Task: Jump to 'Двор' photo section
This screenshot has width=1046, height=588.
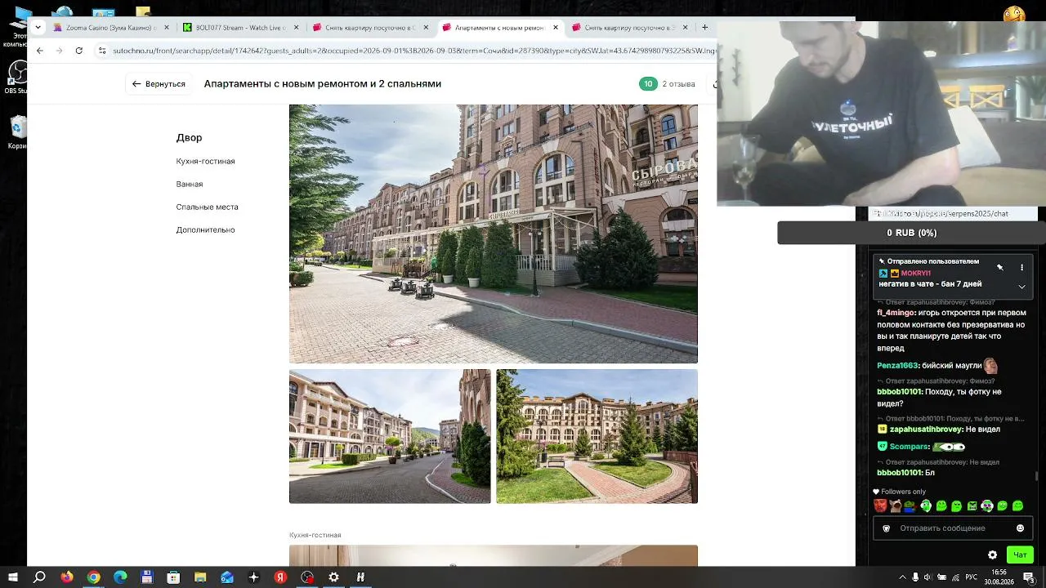Action: (x=189, y=138)
